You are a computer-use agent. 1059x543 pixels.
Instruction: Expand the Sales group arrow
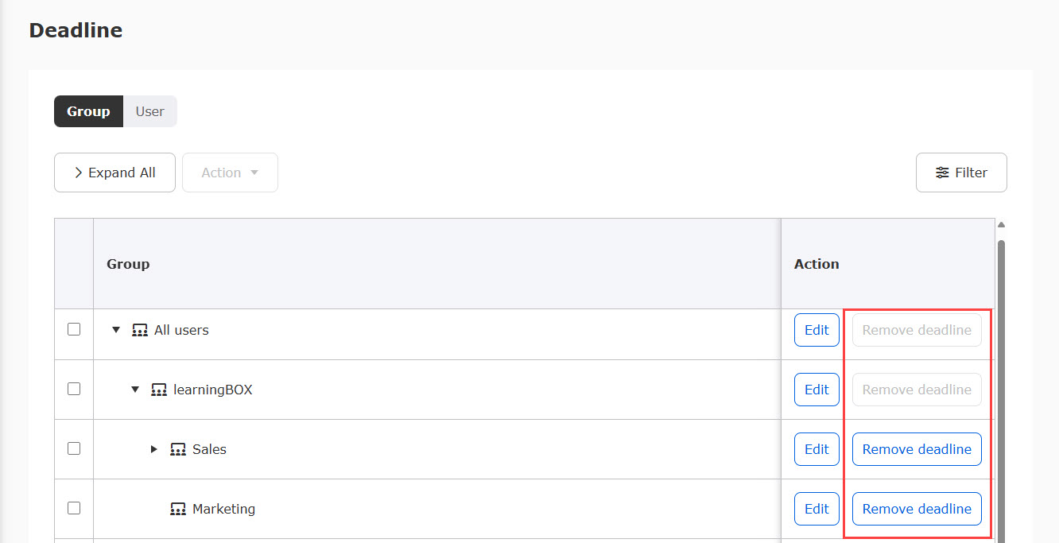(x=154, y=449)
